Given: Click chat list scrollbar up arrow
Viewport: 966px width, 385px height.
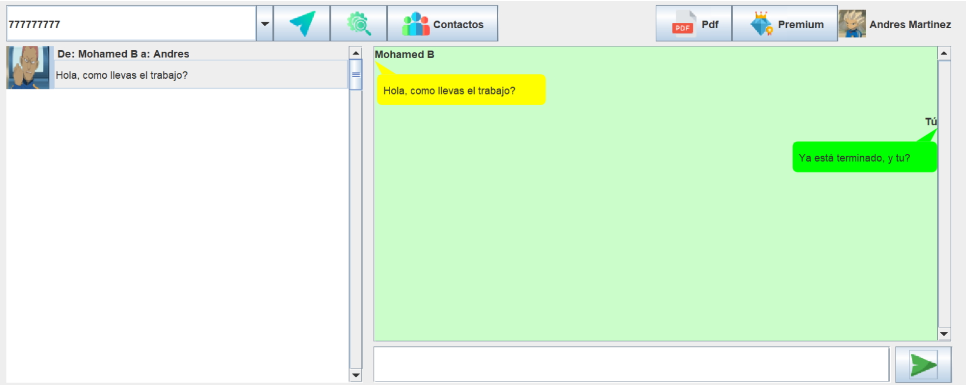Looking at the screenshot, I should 355,53.
